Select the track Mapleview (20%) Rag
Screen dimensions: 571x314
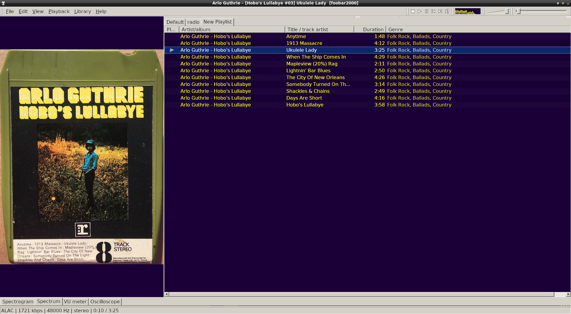click(x=312, y=64)
